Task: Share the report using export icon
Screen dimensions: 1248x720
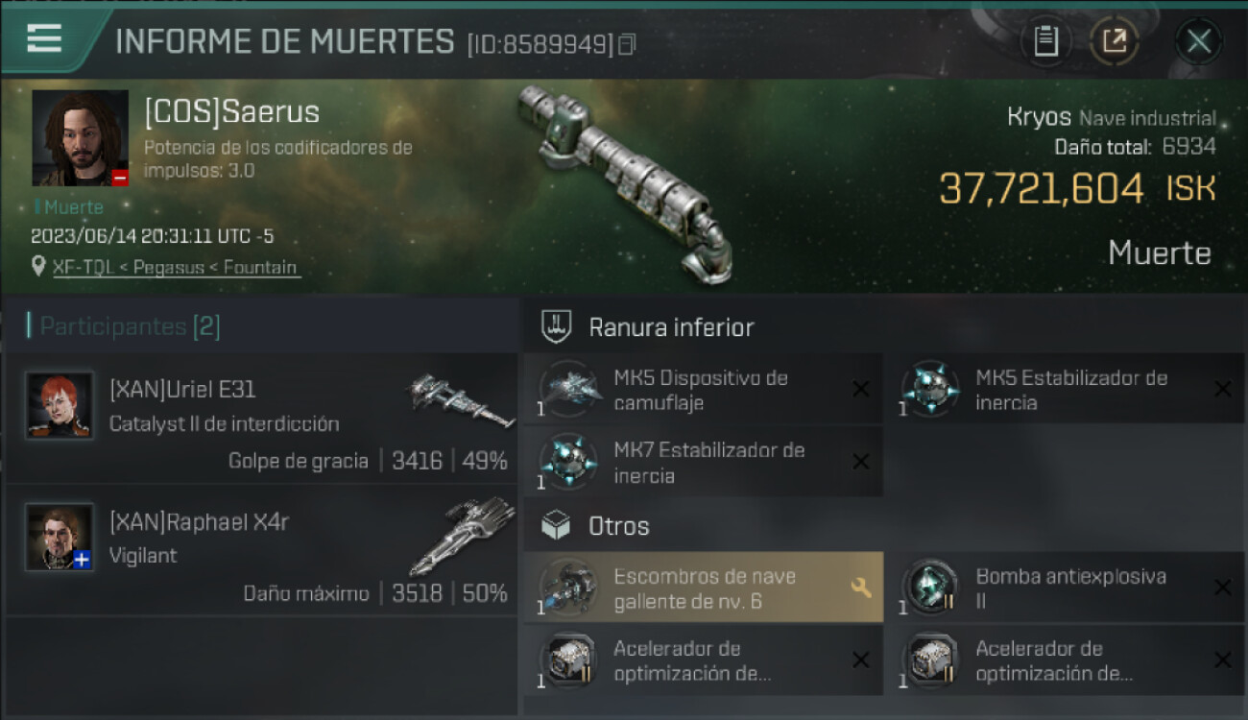Action: click(x=1115, y=41)
